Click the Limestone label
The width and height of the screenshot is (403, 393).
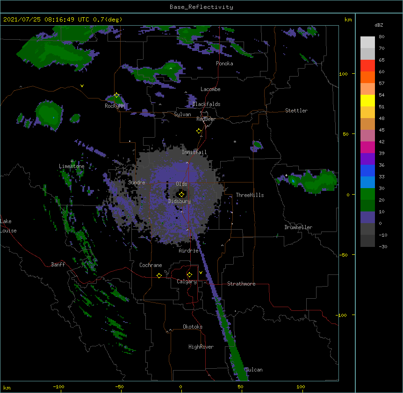72,166
